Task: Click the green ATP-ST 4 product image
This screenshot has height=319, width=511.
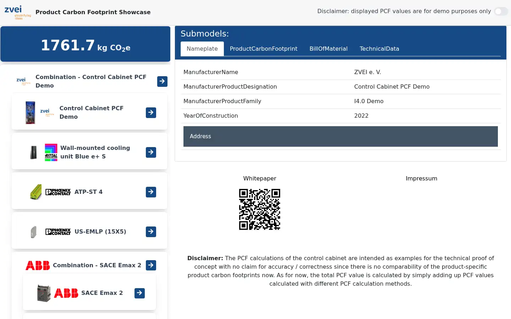Action: click(35, 192)
